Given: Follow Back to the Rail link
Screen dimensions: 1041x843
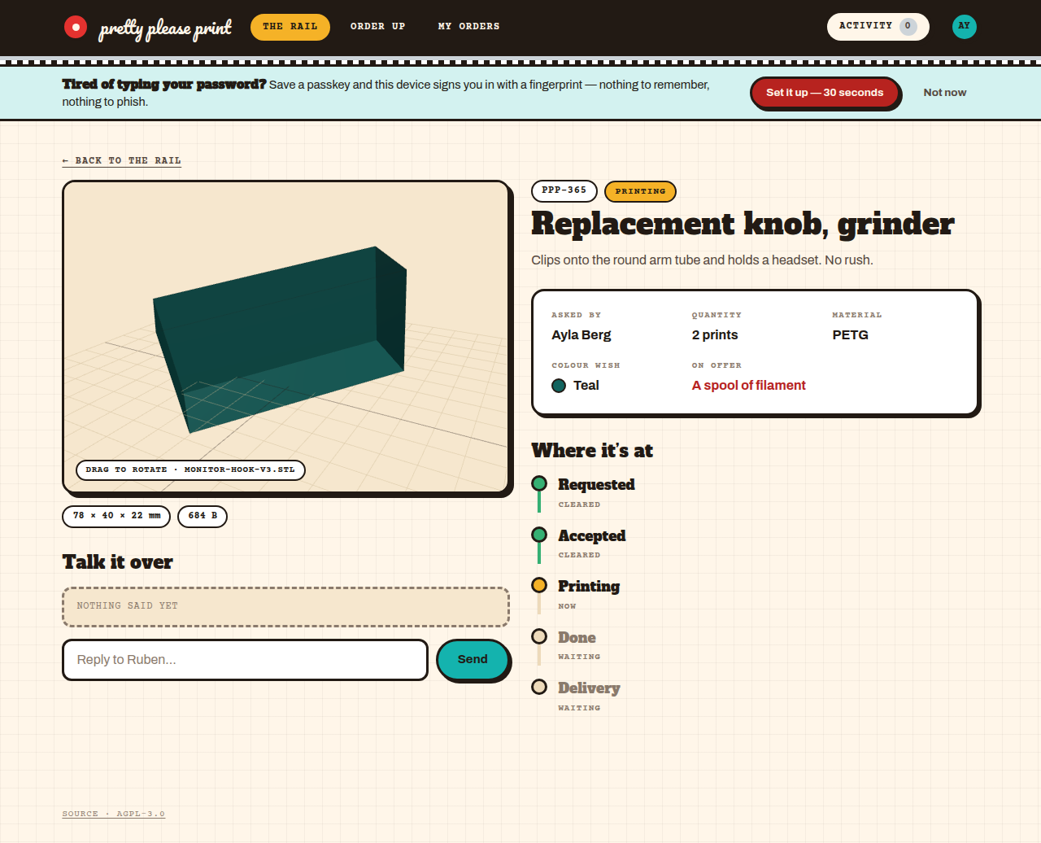Looking at the screenshot, I should point(122,161).
